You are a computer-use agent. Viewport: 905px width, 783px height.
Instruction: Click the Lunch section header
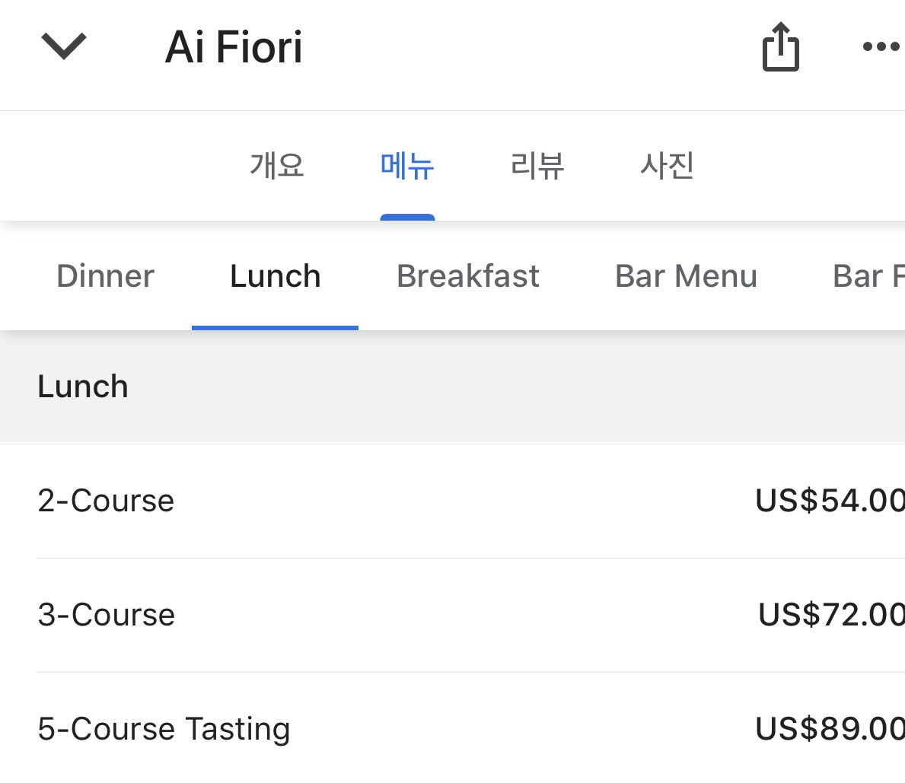[83, 387]
